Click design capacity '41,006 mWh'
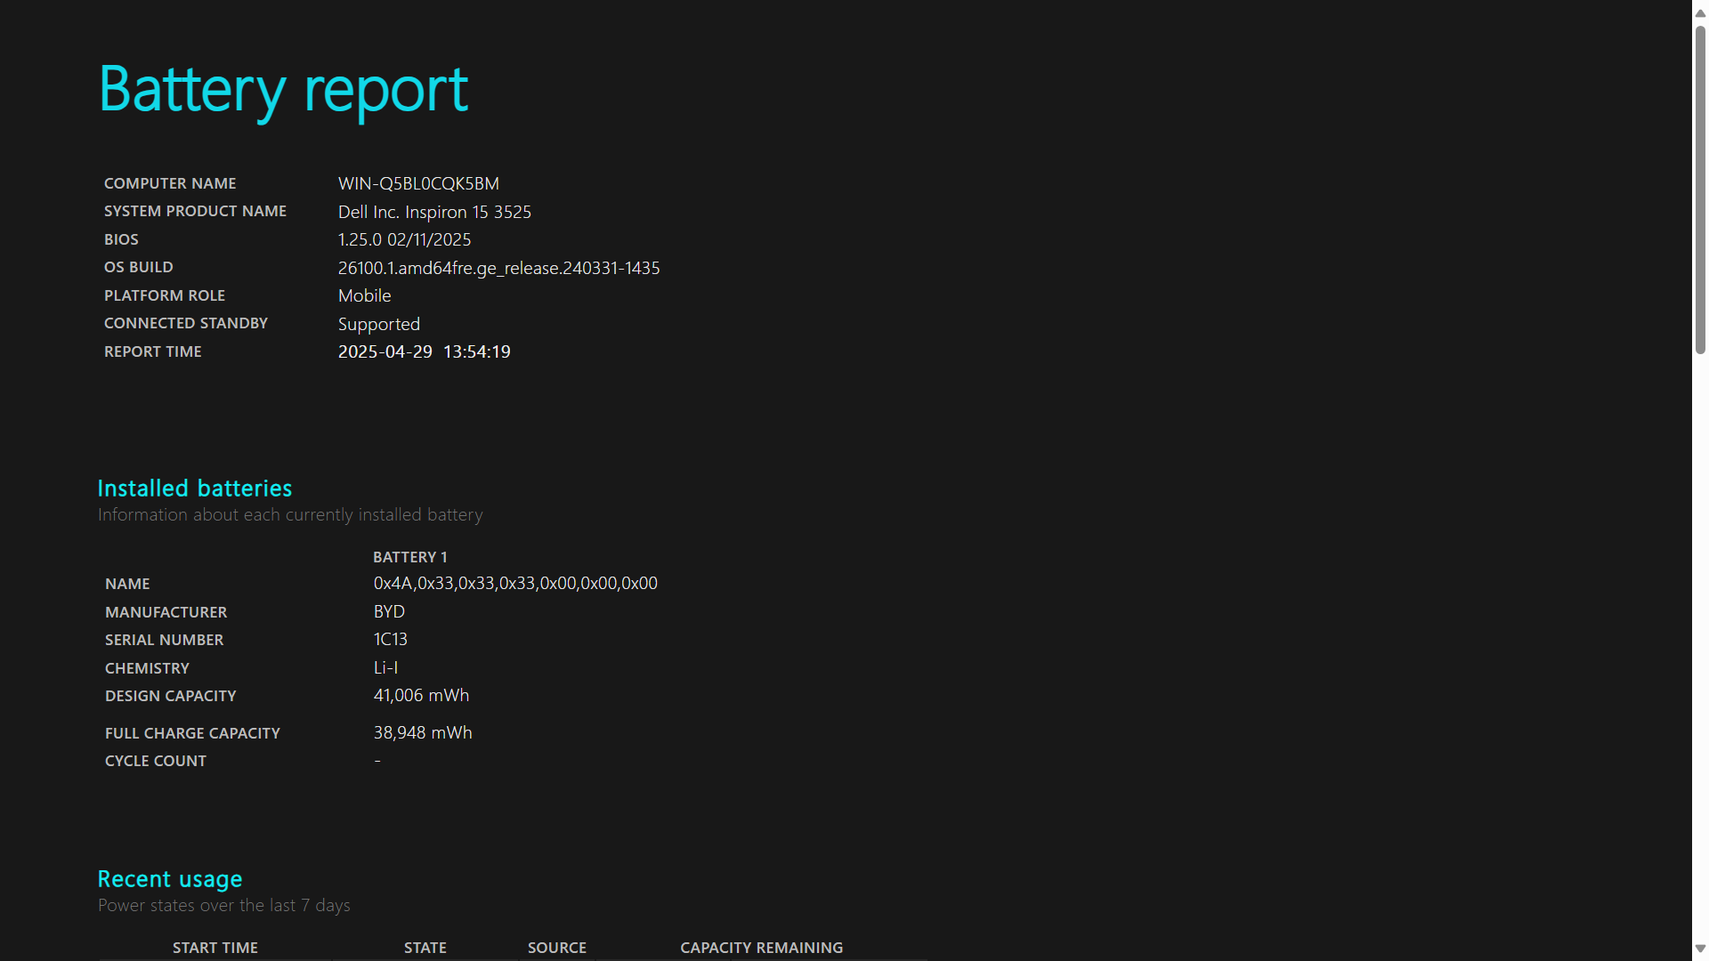Image resolution: width=1709 pixels, height=961 pixels. click(x=421, y=695)
